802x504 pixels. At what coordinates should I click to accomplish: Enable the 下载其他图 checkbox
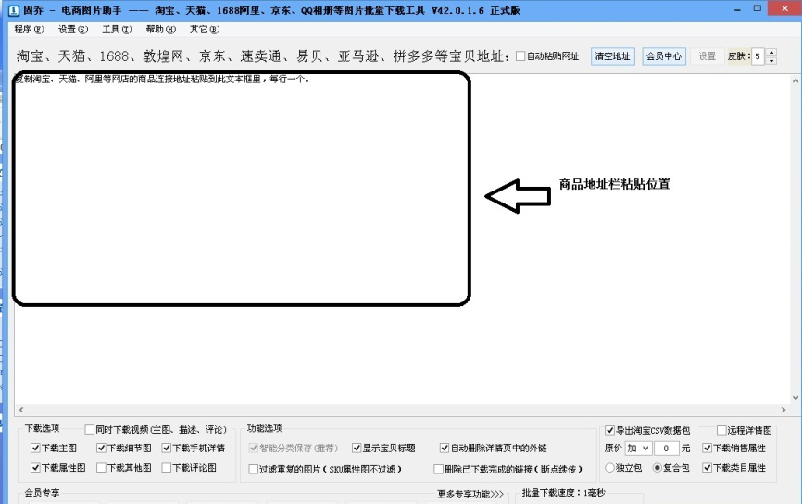tap(101, 467)
